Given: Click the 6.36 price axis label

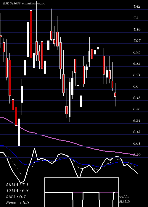Looking at the screenshot, I should [x=137, y=109].
